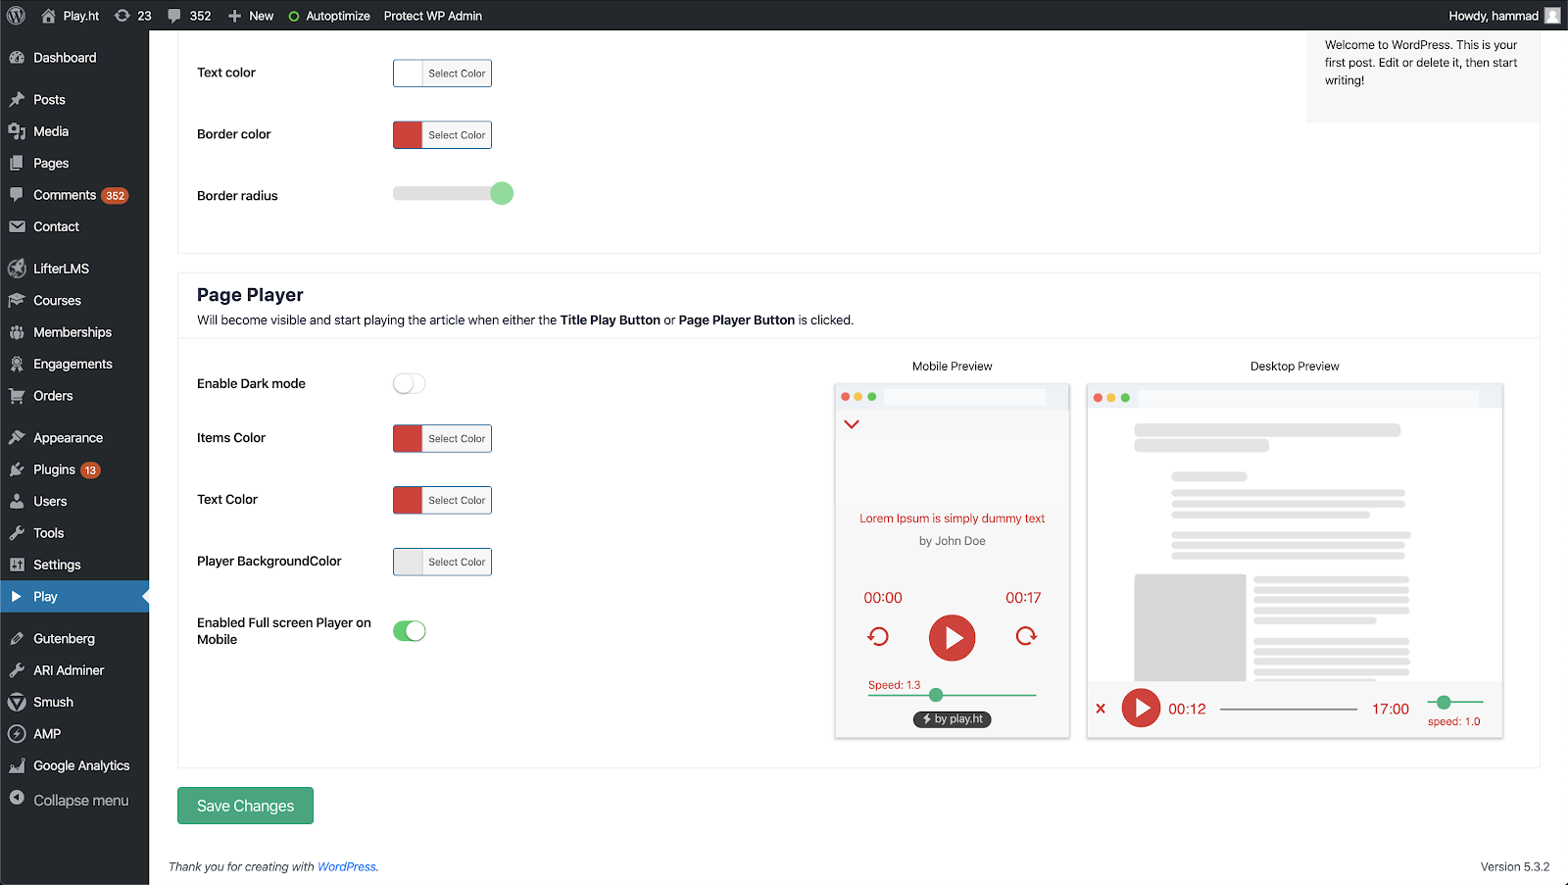Open the Play.ht site home link
The image size is (1568, 885).
pyautogui.click(x=71, y=16)
